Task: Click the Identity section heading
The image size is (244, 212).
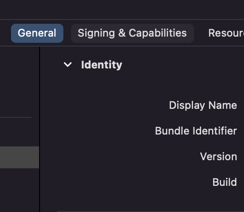Action: (x=102, y=65)
